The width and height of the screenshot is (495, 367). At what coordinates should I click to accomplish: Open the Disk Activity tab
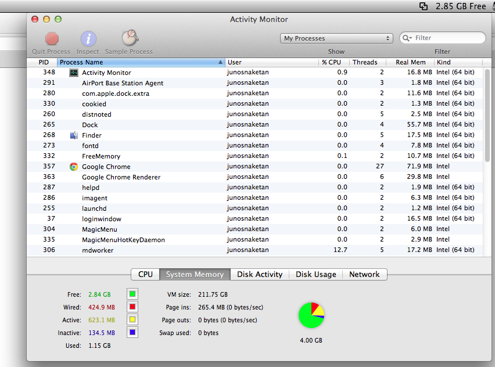point(260,274)
